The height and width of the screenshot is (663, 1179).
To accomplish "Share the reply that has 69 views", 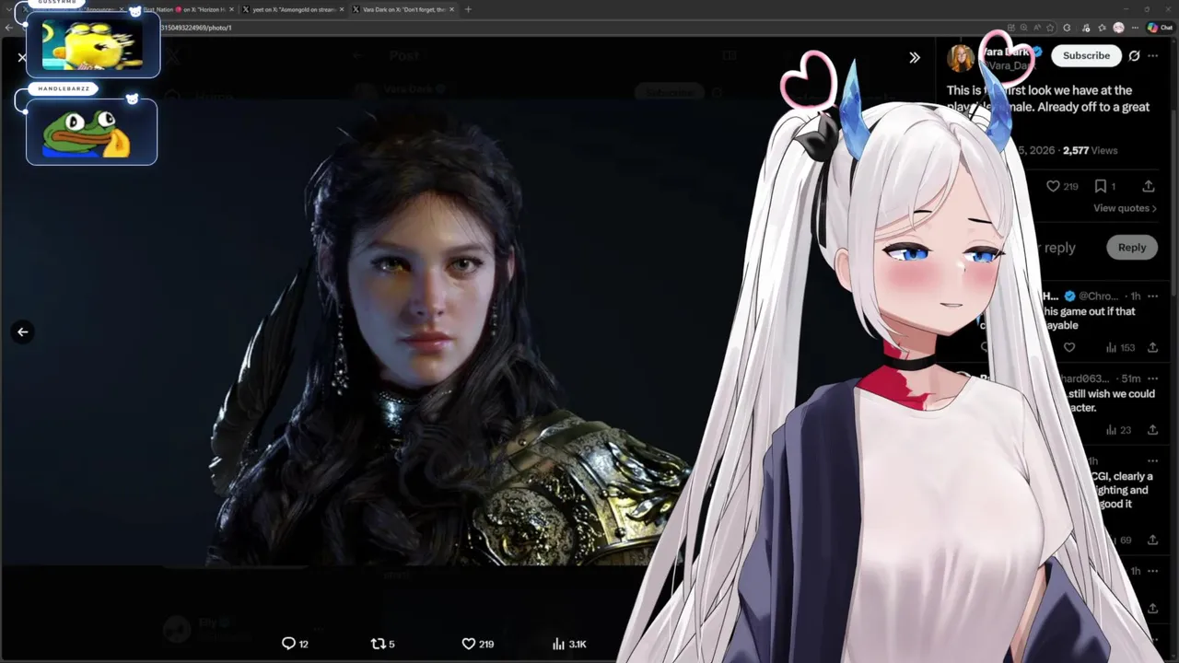I will 1152,541.
